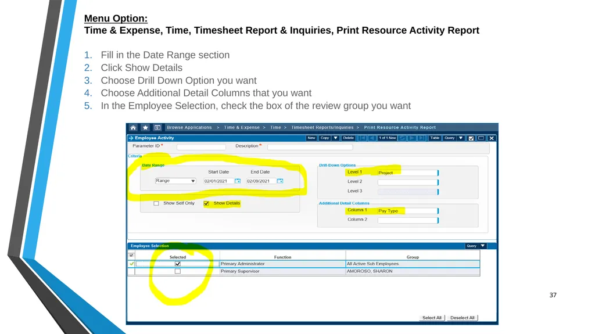Click the Group column header
Screen dimensions: 595x334
click(413, 257)
